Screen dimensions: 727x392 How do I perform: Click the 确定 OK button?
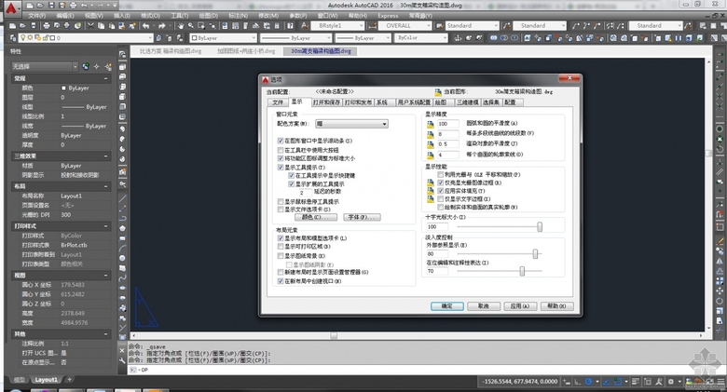(446, 305)
